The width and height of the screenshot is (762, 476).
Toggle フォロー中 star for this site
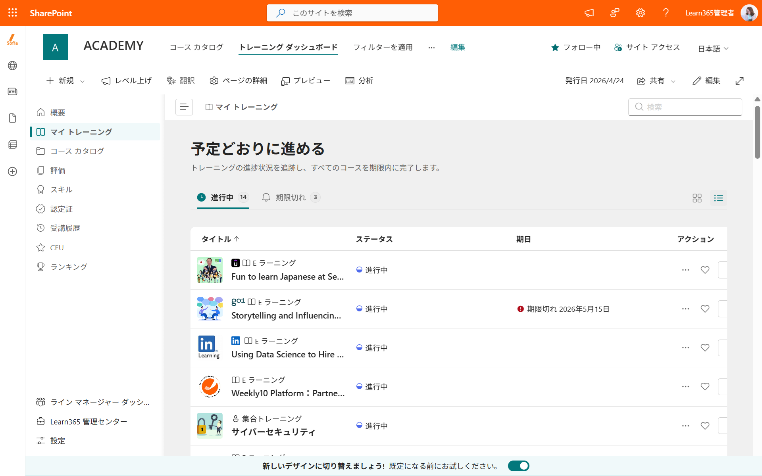[576, 48]
